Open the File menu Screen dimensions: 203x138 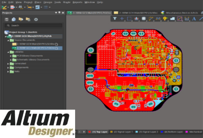4,2
